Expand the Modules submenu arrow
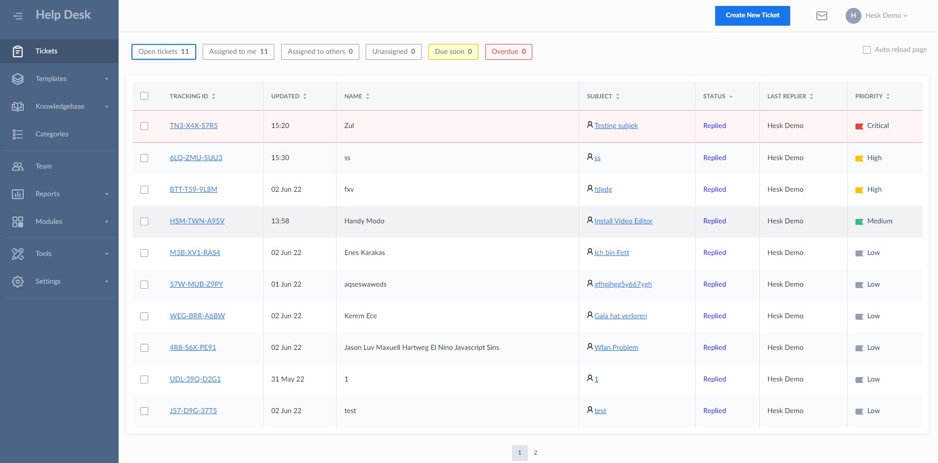 coord(107,222)
